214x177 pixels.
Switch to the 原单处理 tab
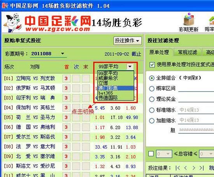159,52
